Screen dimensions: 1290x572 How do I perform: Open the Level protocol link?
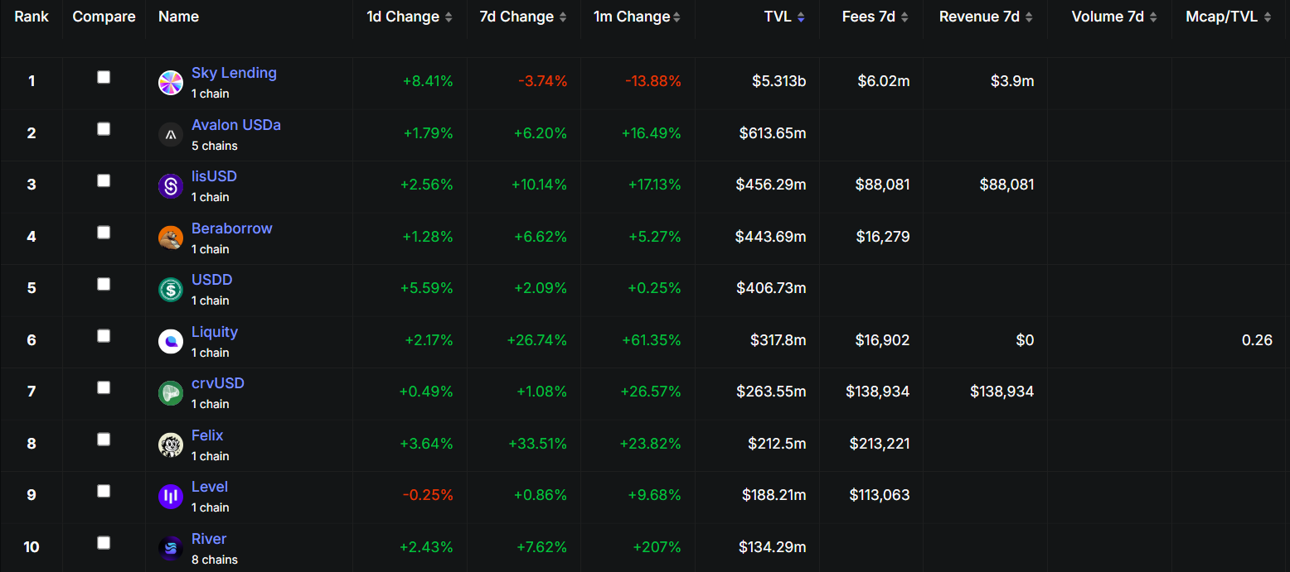[x=209, y=487]
